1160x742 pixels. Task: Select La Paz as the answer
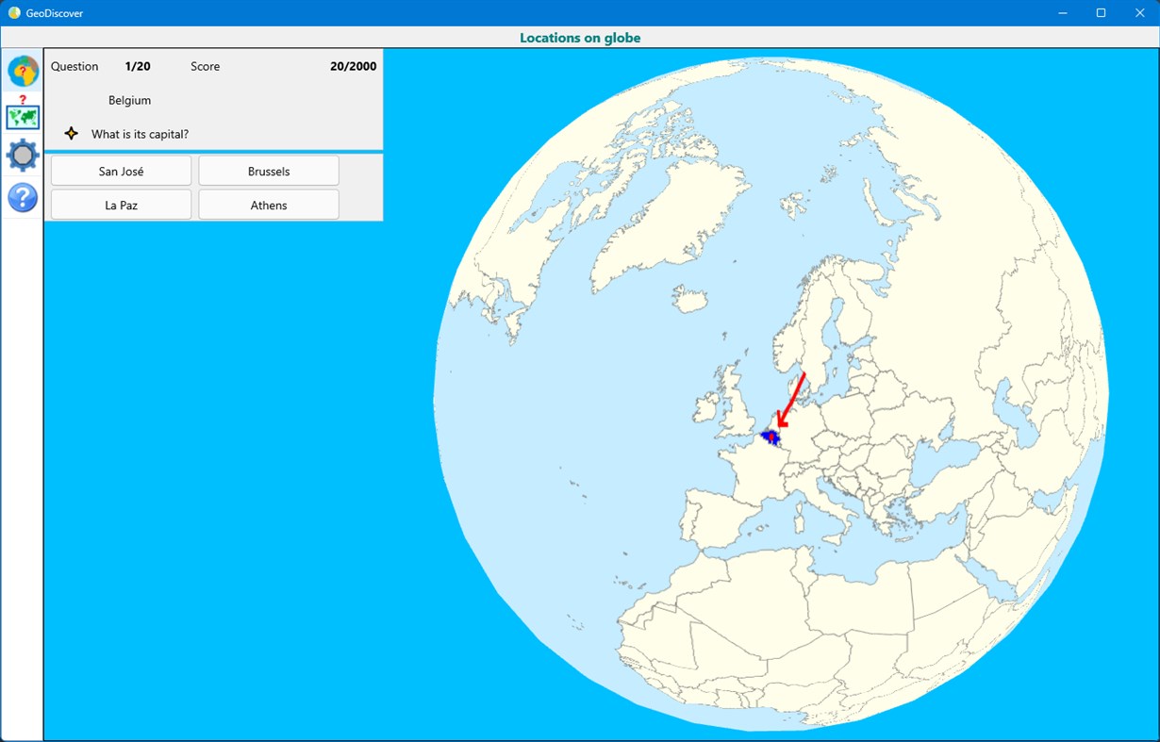121,205
